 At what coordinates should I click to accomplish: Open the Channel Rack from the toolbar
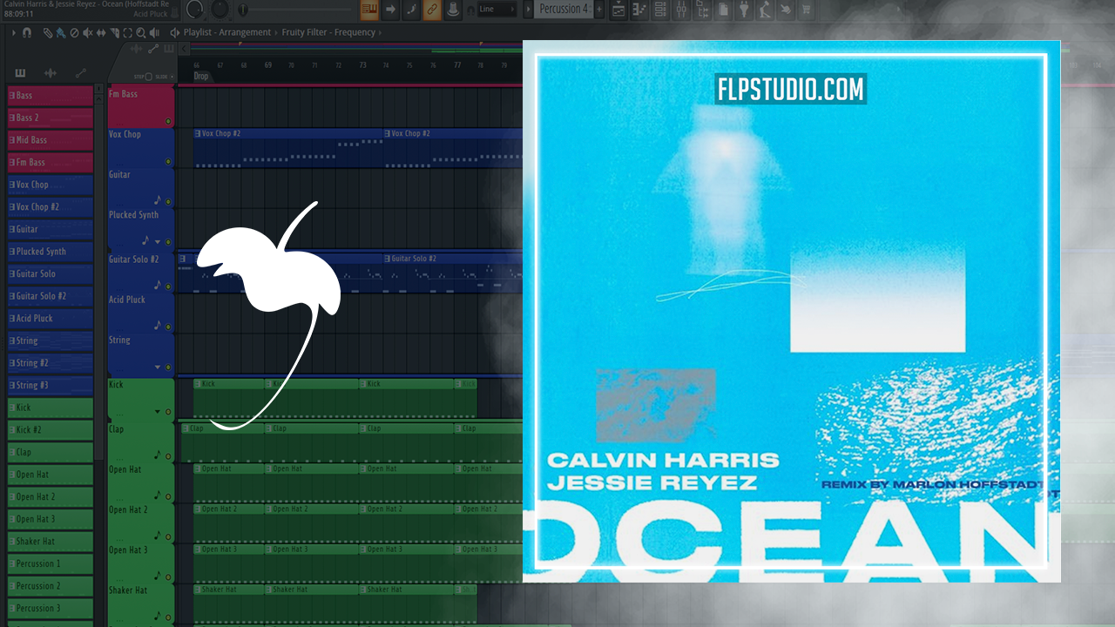tap(660, 10)
